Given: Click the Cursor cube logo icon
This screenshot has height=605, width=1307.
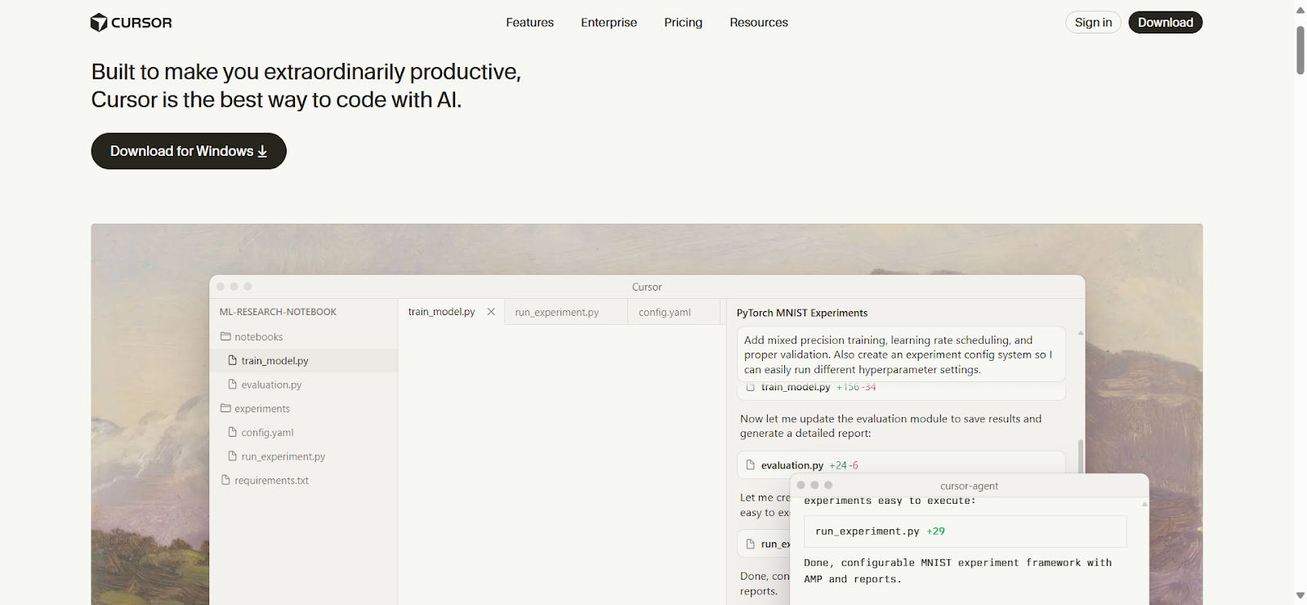Looking at the screenshot, I should [99, 23].
